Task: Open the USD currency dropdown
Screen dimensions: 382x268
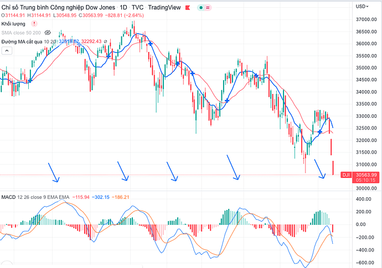Action: tap(362, 7)
